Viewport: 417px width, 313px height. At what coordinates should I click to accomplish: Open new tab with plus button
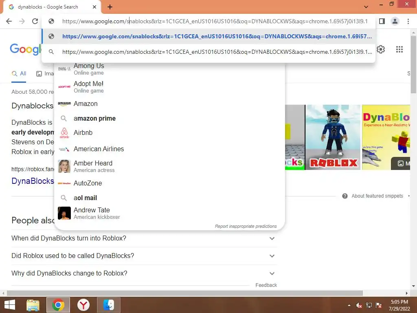(x=110, y=7)
